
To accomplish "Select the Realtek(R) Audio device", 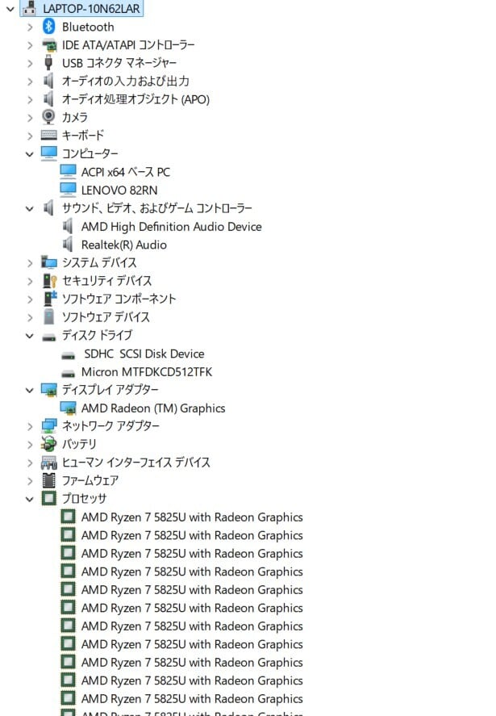I will click(x=123, y=245).
